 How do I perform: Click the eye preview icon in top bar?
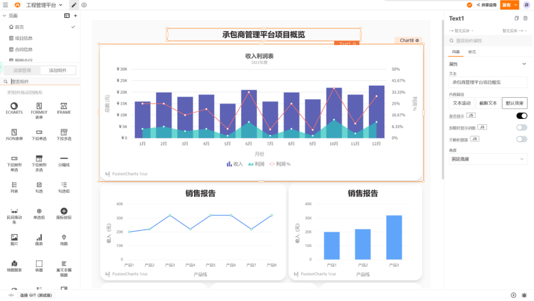84,5
